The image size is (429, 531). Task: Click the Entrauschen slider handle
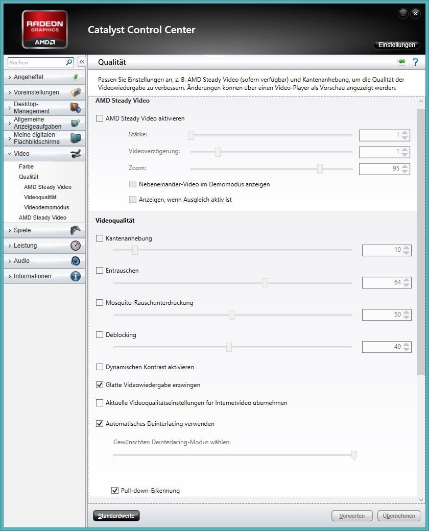[266, 282]
